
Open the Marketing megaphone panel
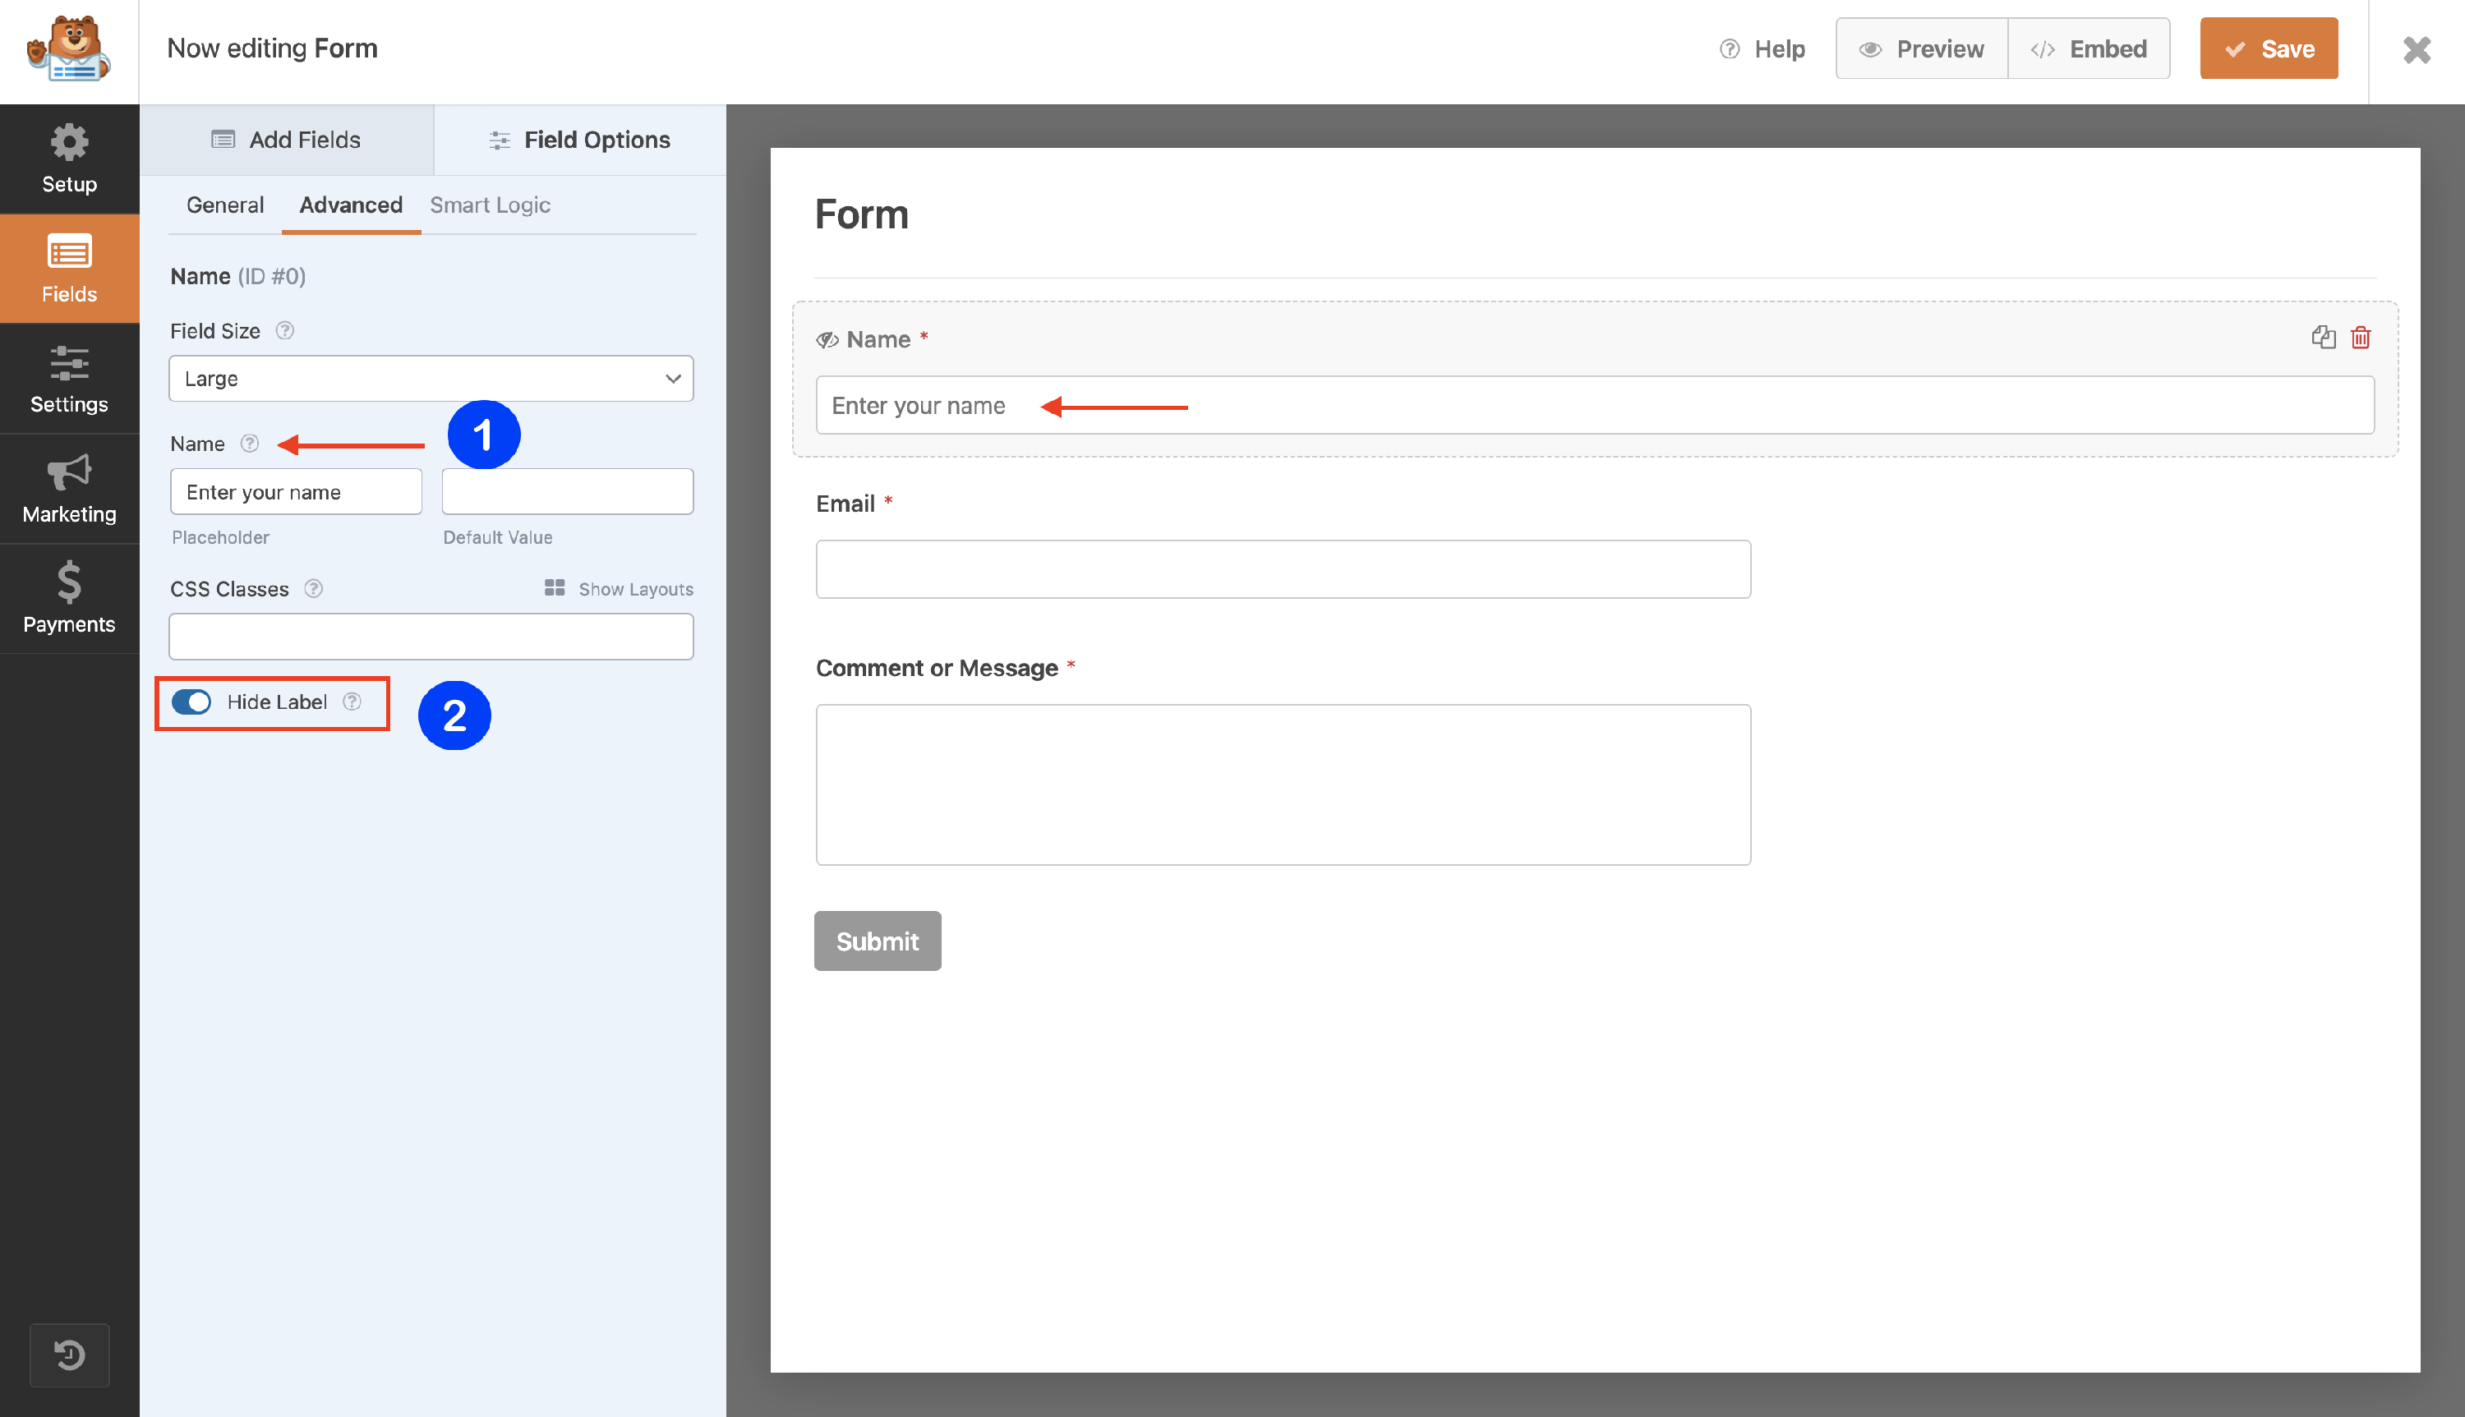click(69, 490)
